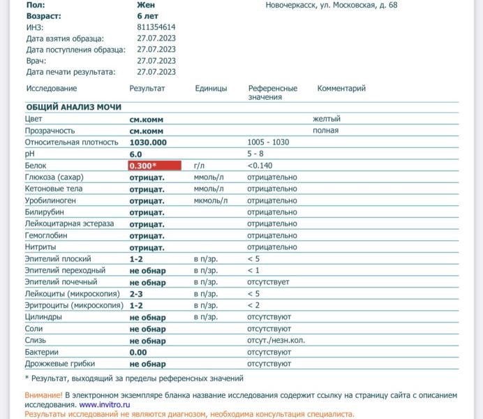The image size is (483, 419).
Task: Click the ИНЗ number 811354614
Action: (156, 27)
